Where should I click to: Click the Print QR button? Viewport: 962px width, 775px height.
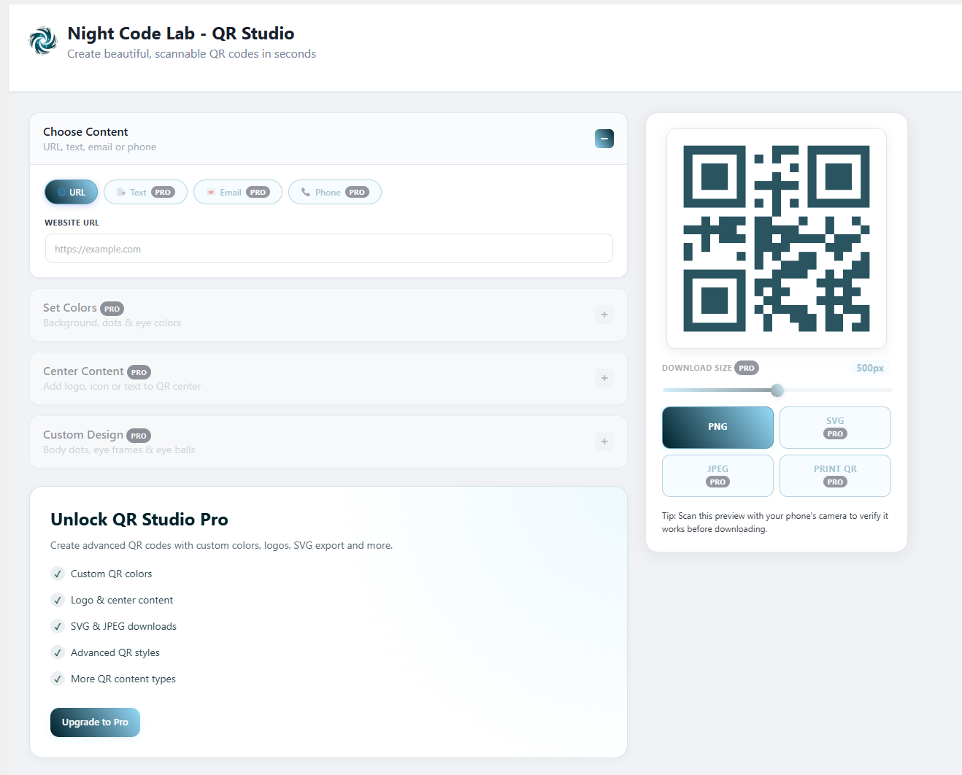[835, 475]
